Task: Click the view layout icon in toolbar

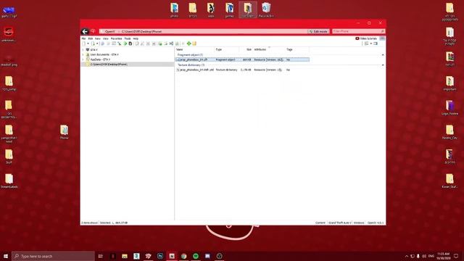Action: click(x=366, y=43)
